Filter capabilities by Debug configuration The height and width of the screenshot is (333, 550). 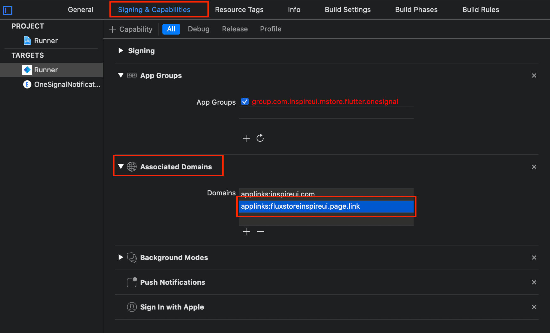pyautogui.click(x=199, y=29)
